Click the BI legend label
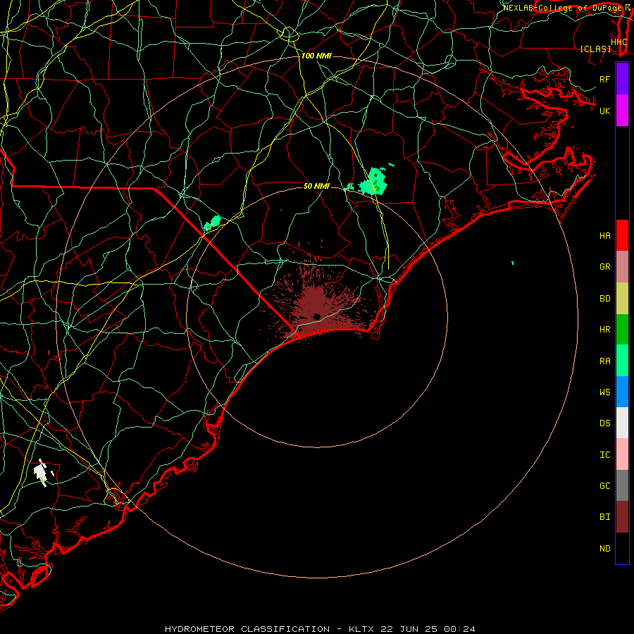The width and height of the screenshot is (634, 634). point(604,517)
